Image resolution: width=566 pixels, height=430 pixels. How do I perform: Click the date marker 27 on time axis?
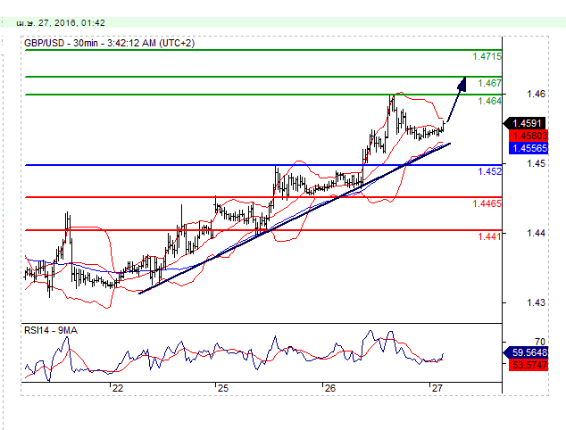(437, 388)
